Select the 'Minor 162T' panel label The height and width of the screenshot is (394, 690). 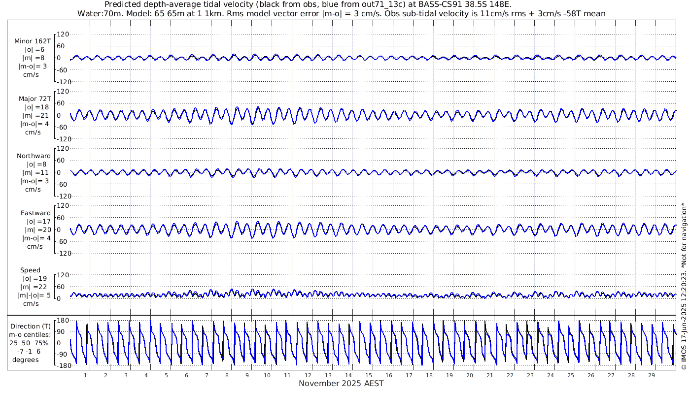pos(33,41)
